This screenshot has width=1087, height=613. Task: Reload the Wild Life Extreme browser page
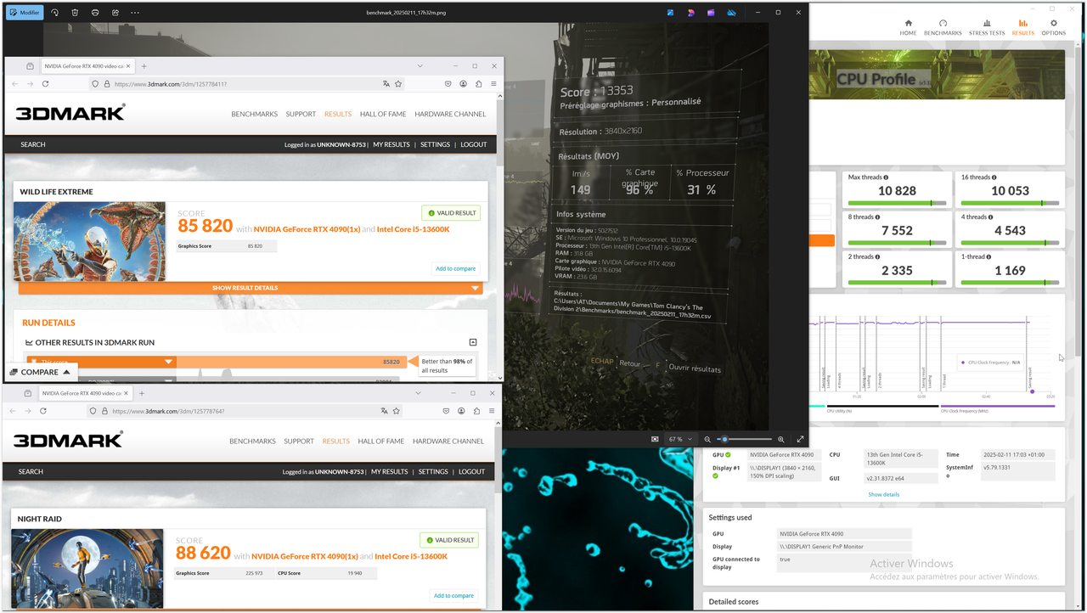(45, 84)
